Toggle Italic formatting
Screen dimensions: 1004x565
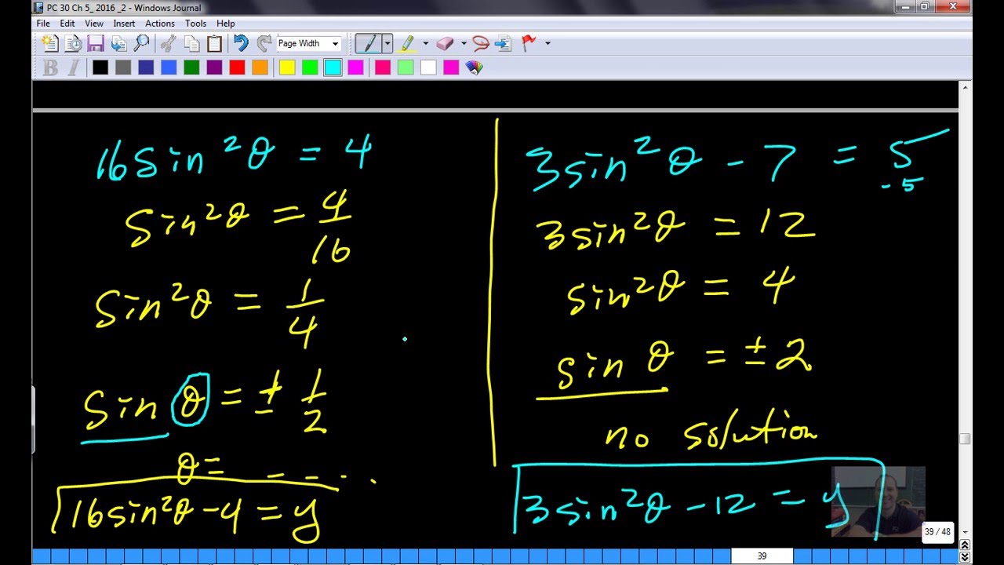tap(74, 67)
